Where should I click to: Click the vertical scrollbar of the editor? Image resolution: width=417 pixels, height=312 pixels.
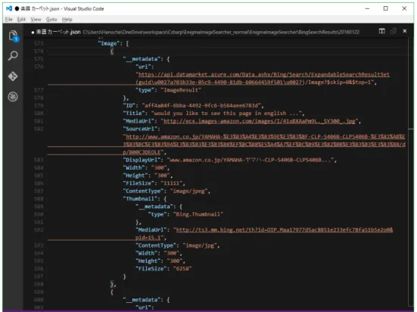point(411,173)
